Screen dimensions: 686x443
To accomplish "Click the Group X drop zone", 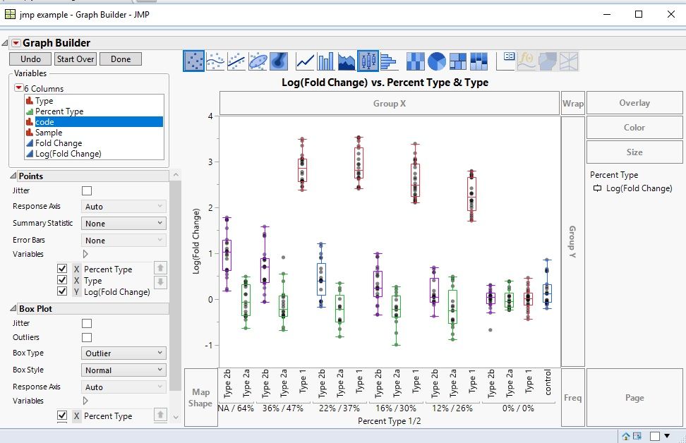I will (390, 103).
